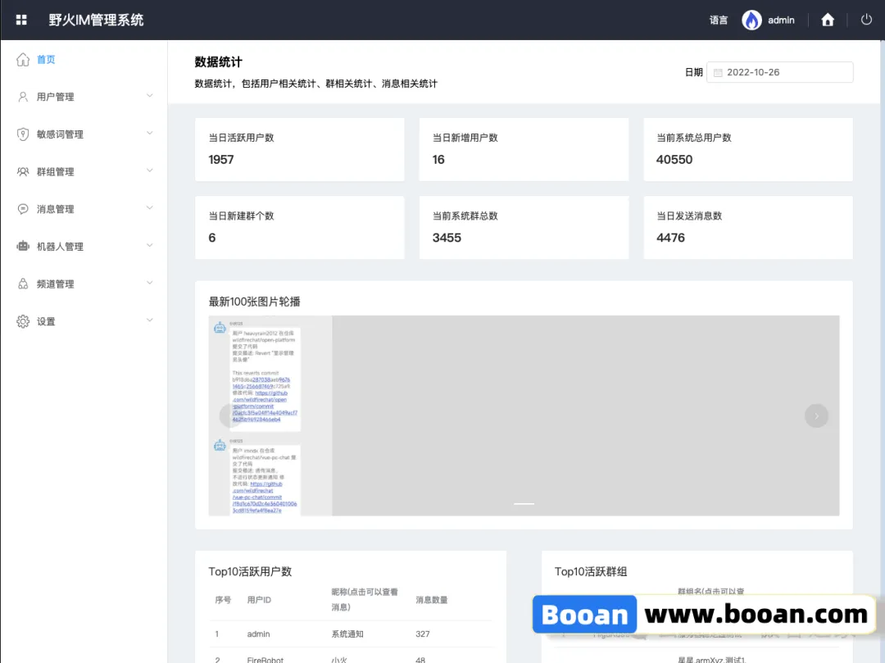This screenshot has width=885, height=663.
Task: Select the 用户管理 user icon
Action: [x=22, y=97]
